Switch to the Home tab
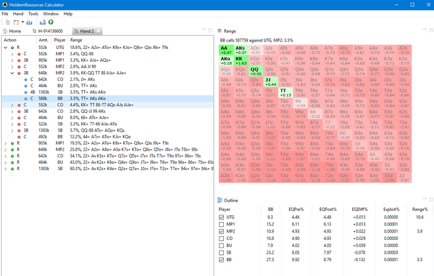This screenshot has height=276, width=434. click(x=12, y=31)
